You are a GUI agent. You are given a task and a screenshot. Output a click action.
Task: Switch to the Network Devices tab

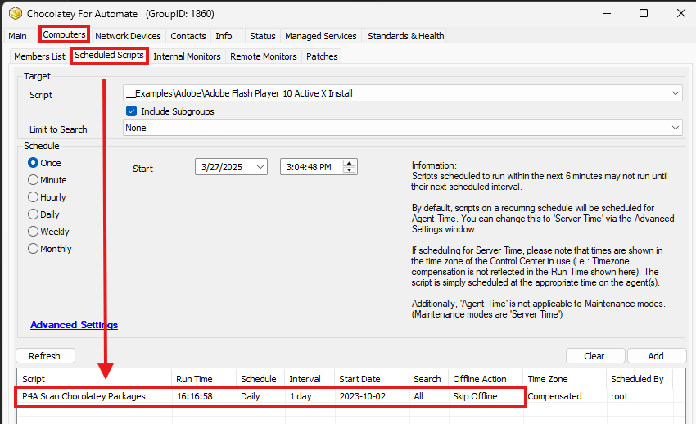(x=128, y=36)
